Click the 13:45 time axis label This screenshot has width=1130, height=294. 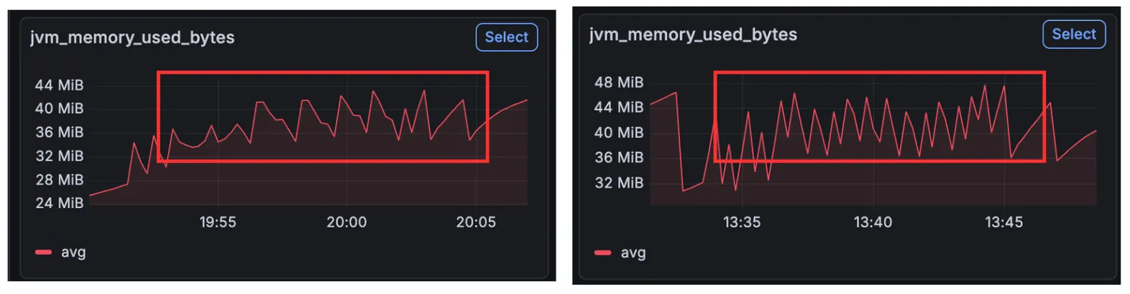pyautogui.click(x=1003, y=222)
